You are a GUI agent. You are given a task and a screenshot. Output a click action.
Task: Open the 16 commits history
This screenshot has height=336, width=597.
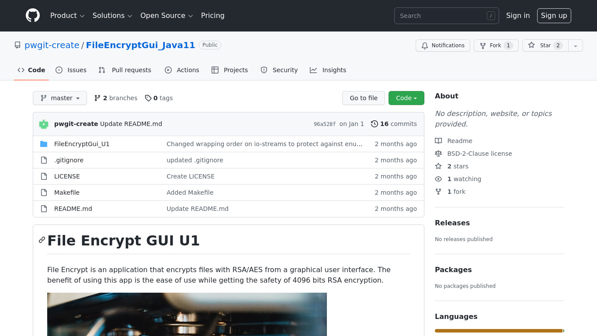[394, 124]
